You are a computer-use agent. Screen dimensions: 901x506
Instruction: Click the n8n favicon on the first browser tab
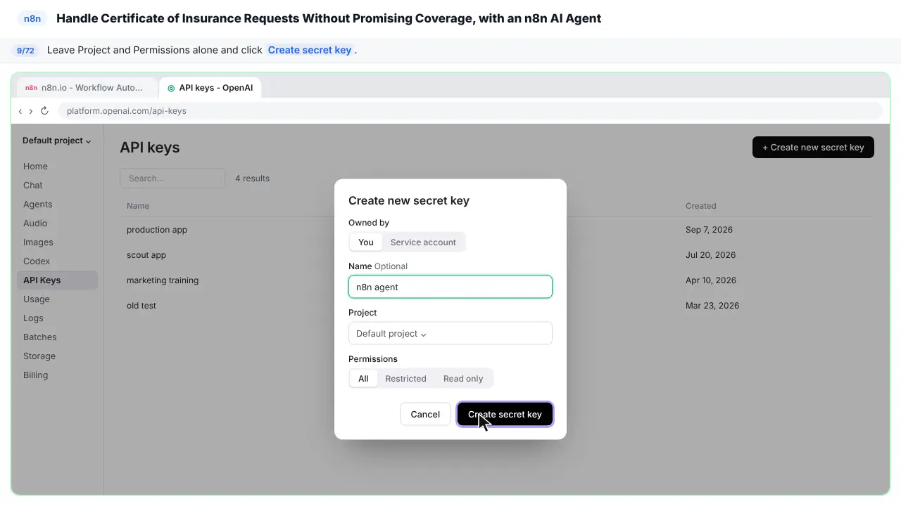pyautogui.click(x=31, y=88)
